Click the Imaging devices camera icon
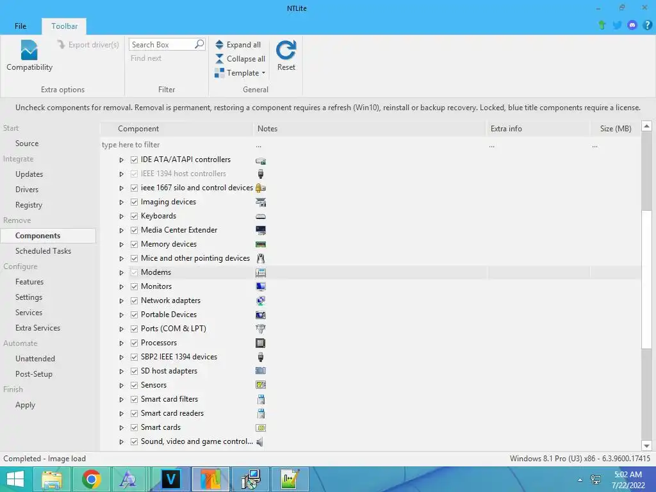This screenshot has width=656, height=492. [x=261, y=202]
